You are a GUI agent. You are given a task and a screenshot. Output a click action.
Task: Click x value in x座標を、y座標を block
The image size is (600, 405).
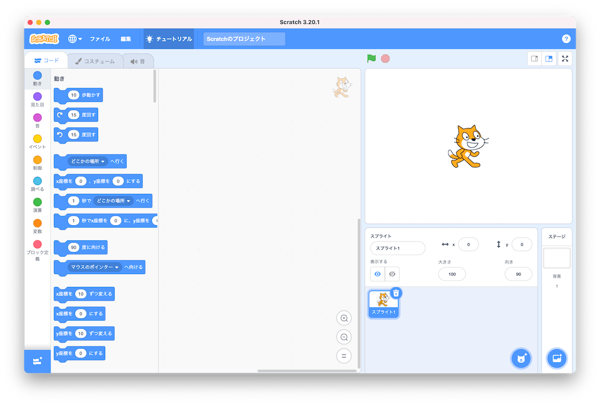[81, 181]
